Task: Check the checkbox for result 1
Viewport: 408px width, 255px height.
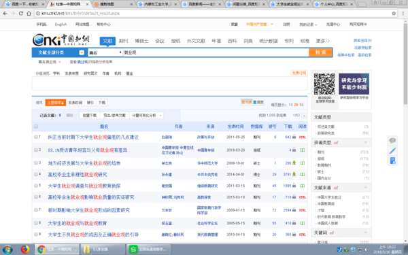Action: pos(36,137)
